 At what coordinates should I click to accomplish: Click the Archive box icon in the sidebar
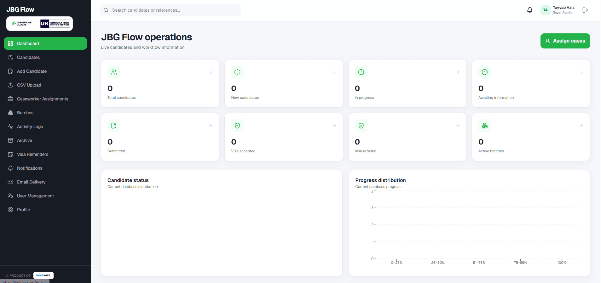(10, 140)
